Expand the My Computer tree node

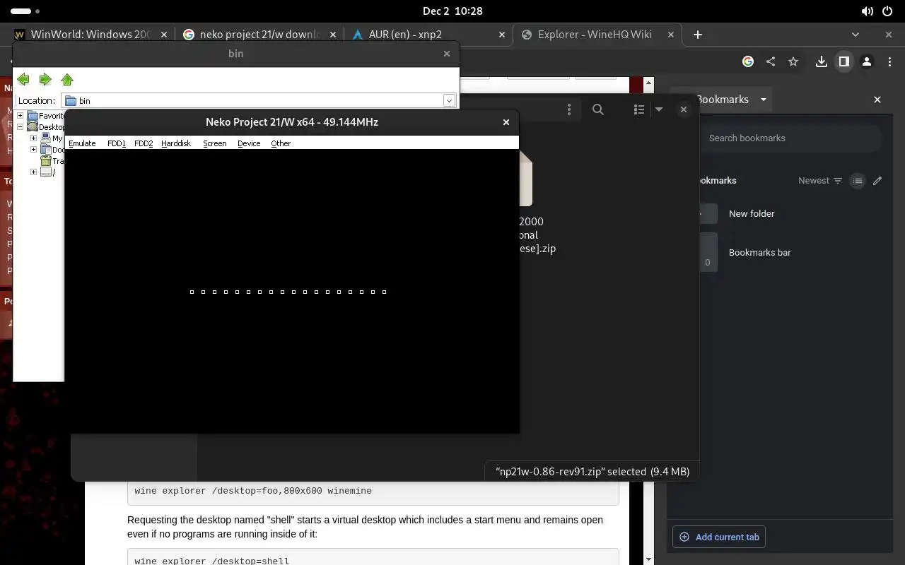[33, 138]
